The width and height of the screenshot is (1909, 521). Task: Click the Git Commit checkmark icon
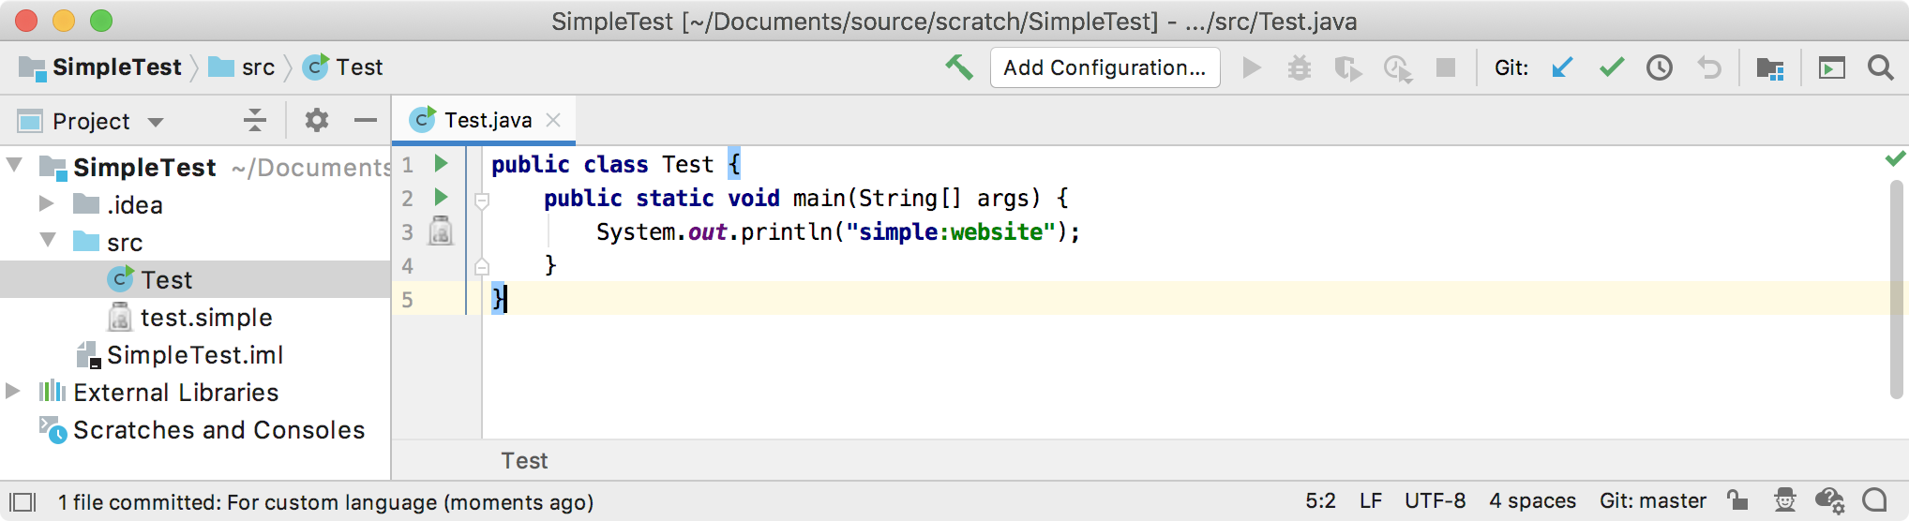pos(1611,67)
